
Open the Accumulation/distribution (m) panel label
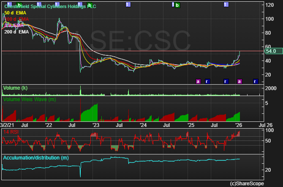tap(35, 158)
